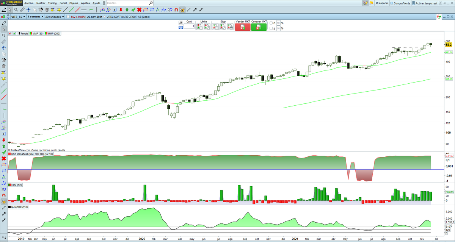Activate the zoom magnifier in top toolbar
Screen dimensions: 455x242
click(x=16, y=9)
